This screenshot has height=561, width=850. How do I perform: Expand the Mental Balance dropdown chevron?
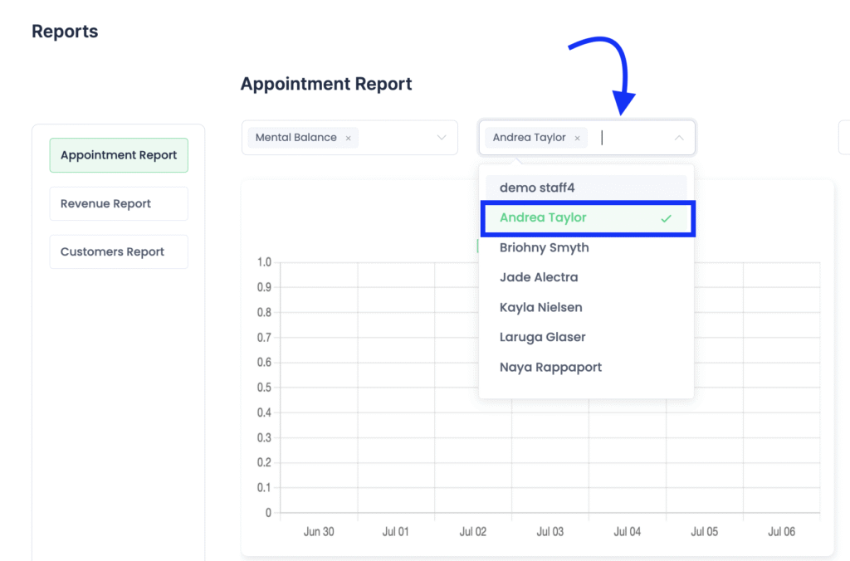tap(442, 138)
